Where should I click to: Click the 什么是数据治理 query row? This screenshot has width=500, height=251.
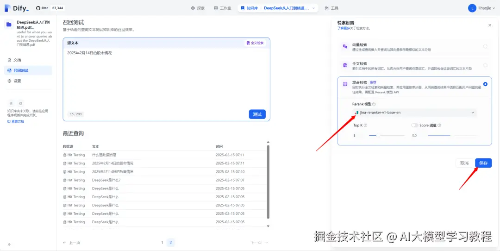[164, 155]
